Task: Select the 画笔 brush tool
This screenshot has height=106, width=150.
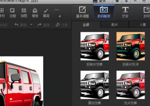Action: 46,13
